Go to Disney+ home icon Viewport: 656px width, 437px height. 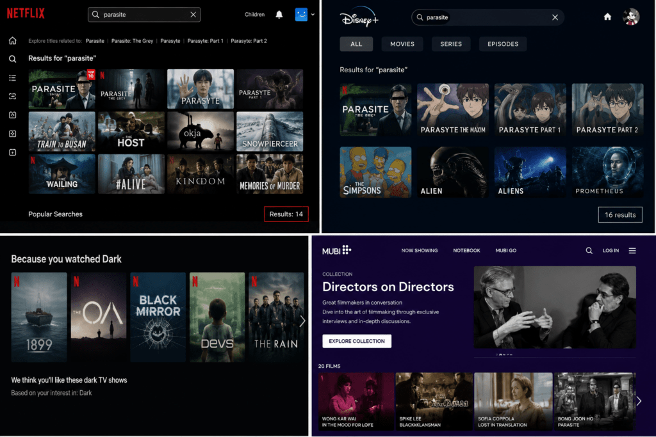pyautogui.click(x=607, y=17)
